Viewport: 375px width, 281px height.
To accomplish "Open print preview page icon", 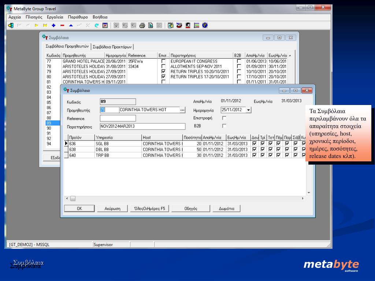I will [151, 25].
